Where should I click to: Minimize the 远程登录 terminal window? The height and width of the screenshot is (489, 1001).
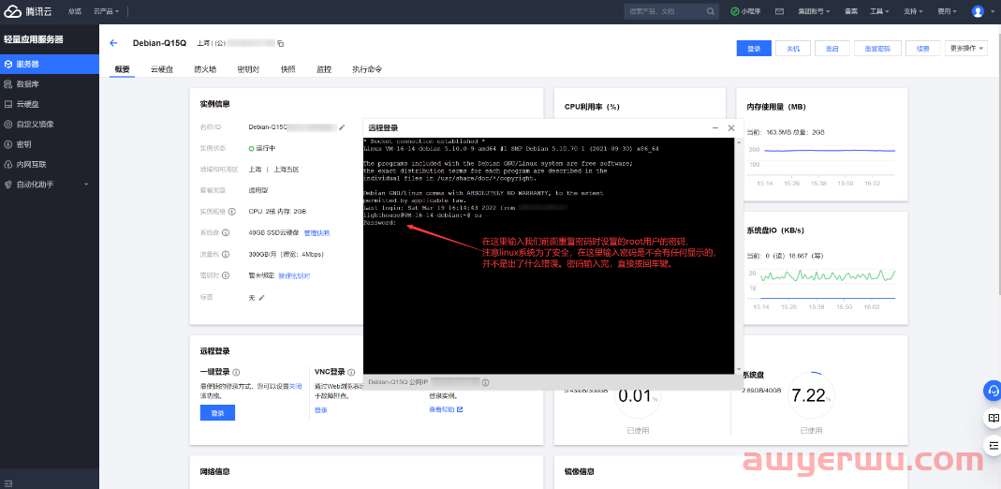[x=715, y=128]
